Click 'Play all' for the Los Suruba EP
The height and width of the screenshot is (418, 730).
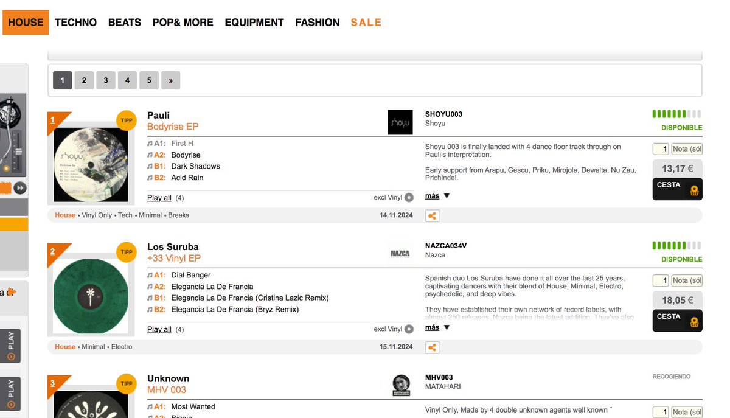(159, 329)
